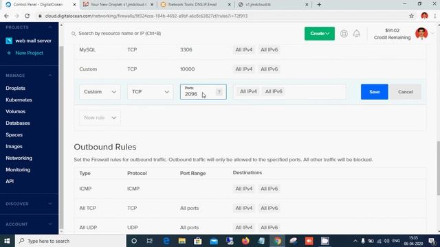Click the search magnifier icon
Image resolution: width=440 pixels, height=247 pixels.
click(74, 34)
